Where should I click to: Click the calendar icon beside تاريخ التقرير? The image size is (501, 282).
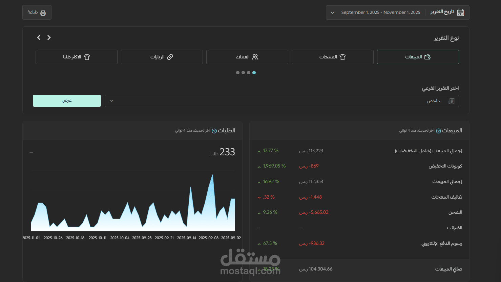pos(460,12)
